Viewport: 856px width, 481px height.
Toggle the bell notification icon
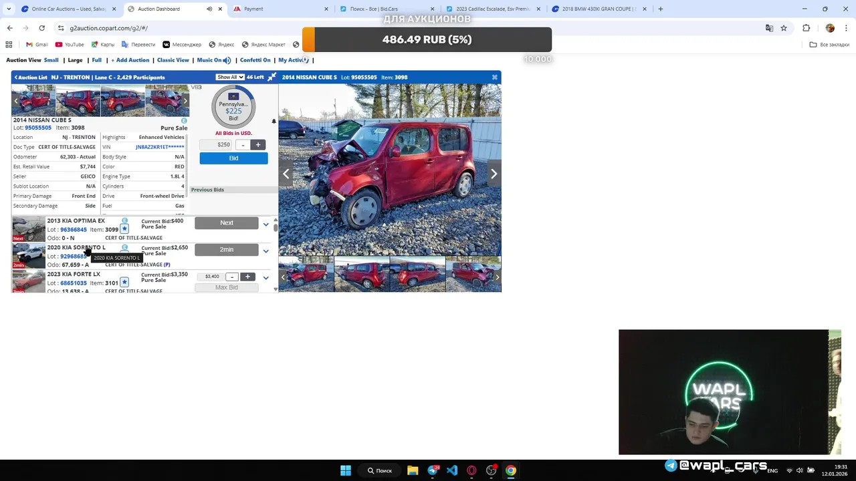(x=274, y=122)
